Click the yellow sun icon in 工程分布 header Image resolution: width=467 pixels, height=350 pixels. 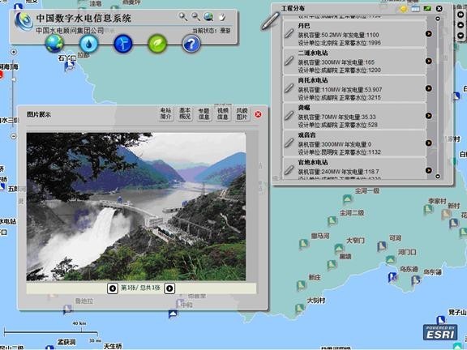click(403, 9)
